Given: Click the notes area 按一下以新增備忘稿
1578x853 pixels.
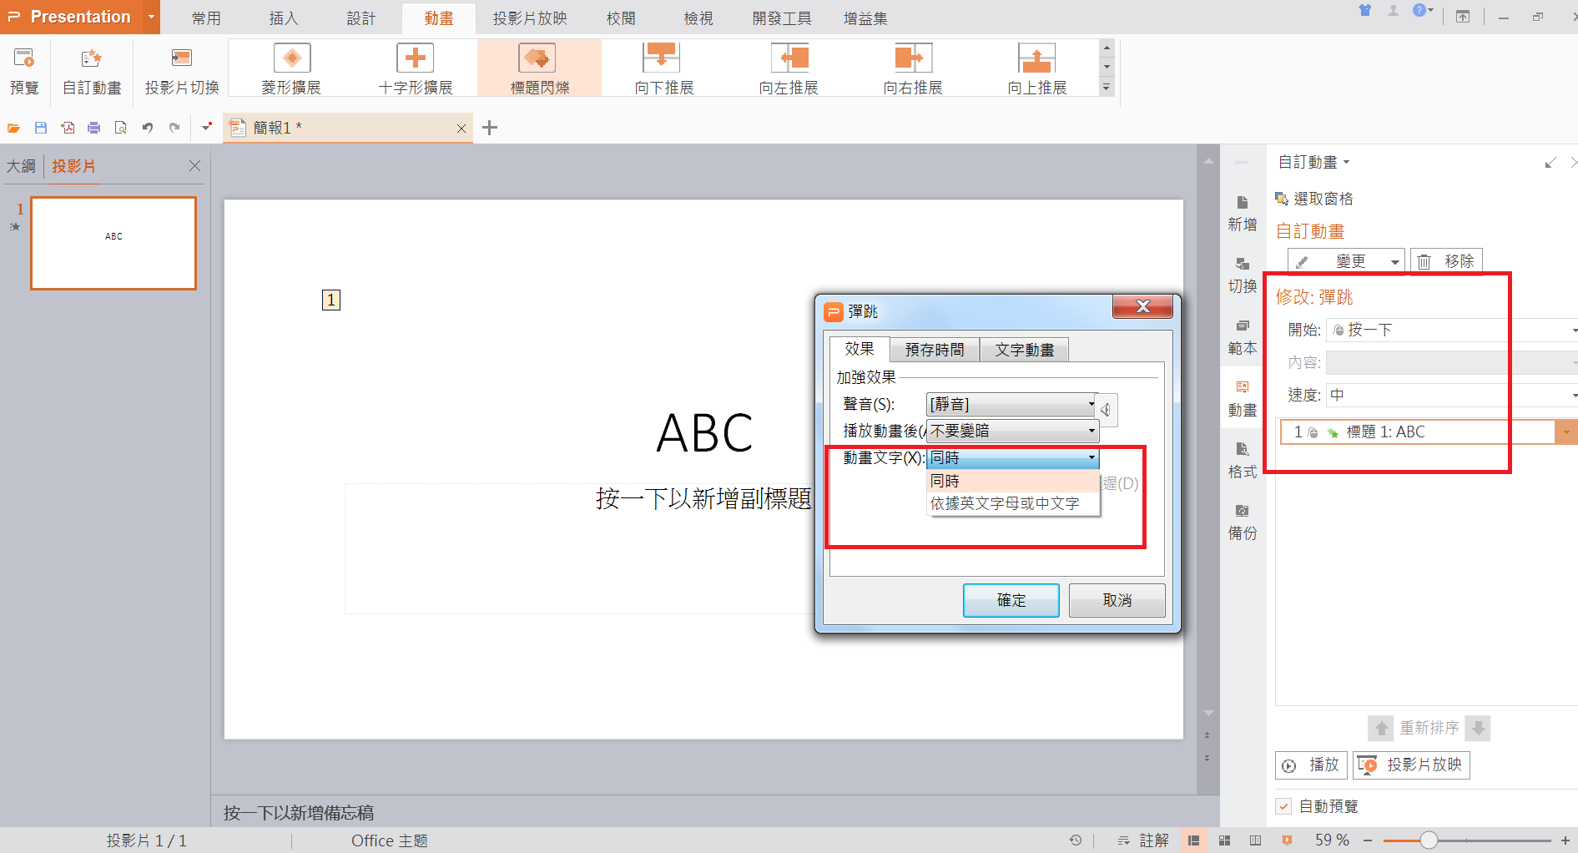Looking at the screenshot, I should (x=299, y=812).
